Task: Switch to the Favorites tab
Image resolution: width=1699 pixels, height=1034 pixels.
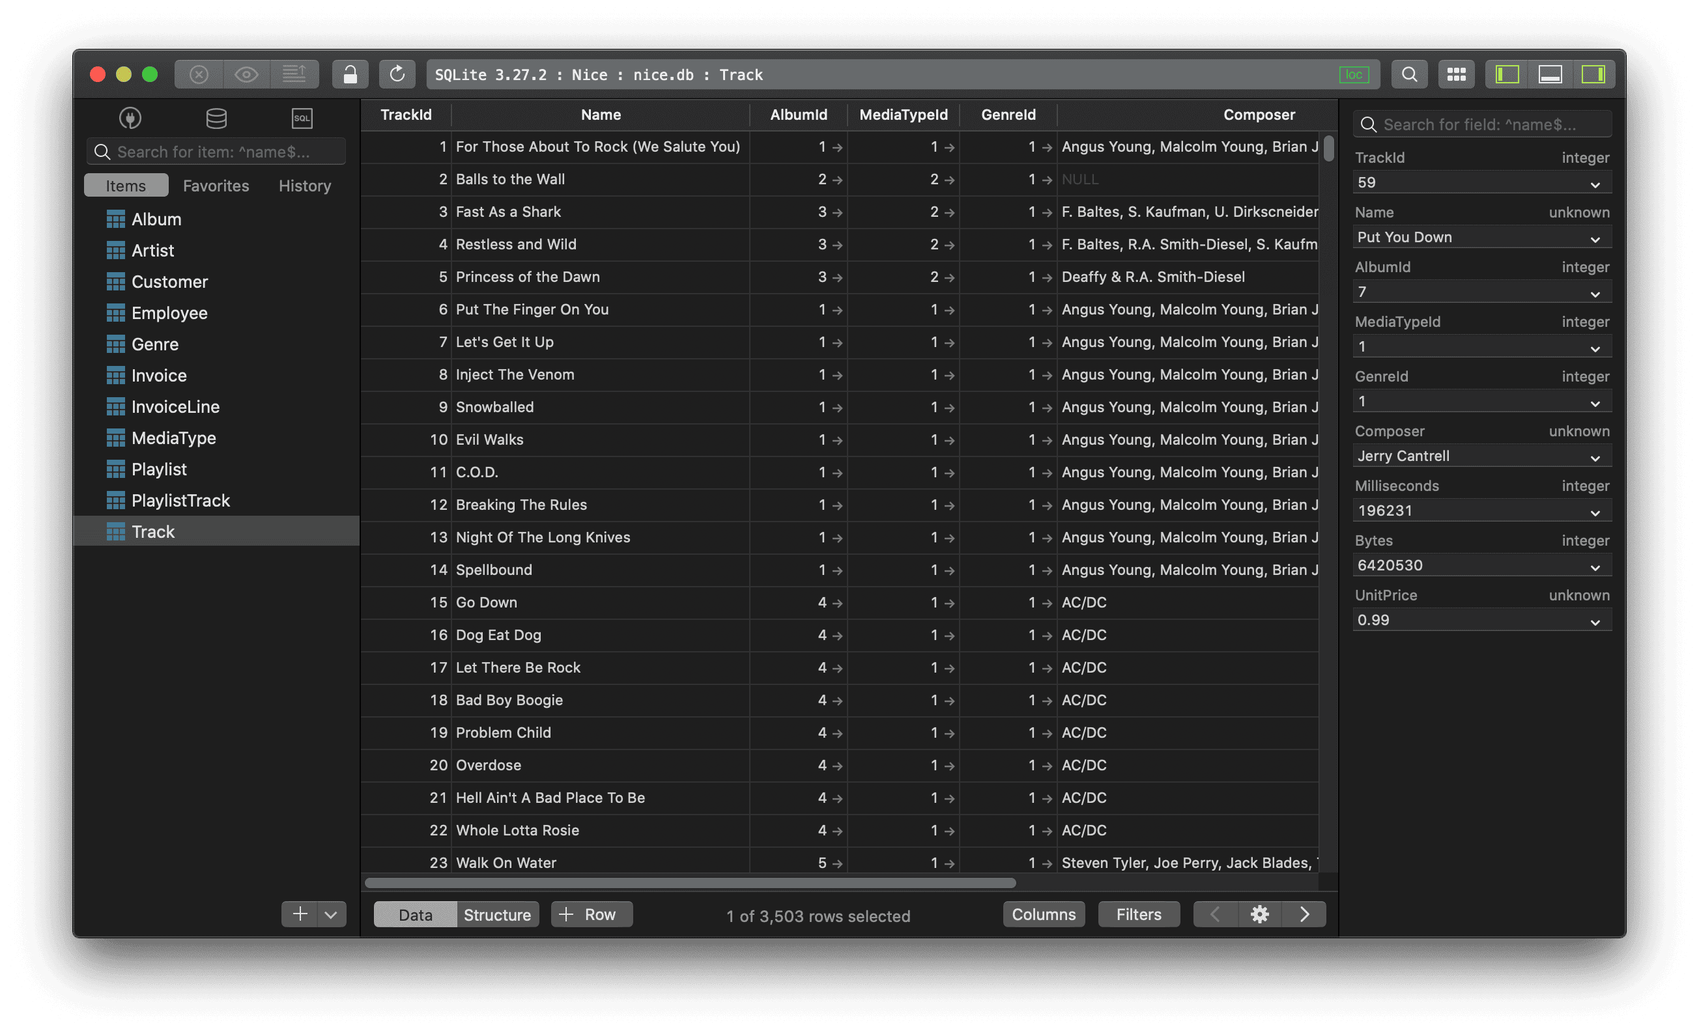Action: 216,186
